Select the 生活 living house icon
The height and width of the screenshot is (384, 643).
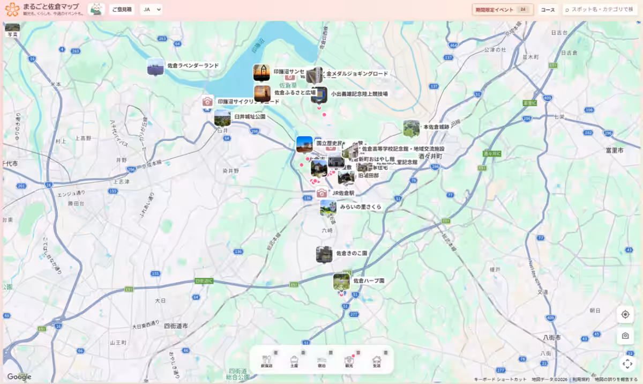click(377, 361)
